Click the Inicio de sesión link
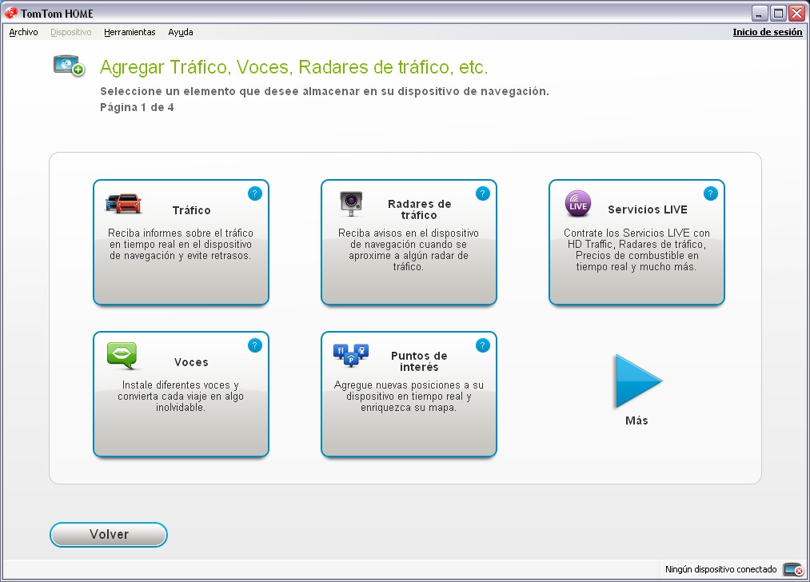This screenshot has height=582, width=810. 768,32
